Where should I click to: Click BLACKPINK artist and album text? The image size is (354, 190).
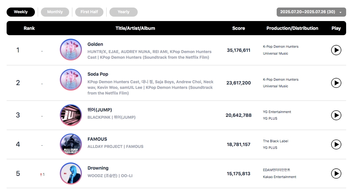[112, 117]
